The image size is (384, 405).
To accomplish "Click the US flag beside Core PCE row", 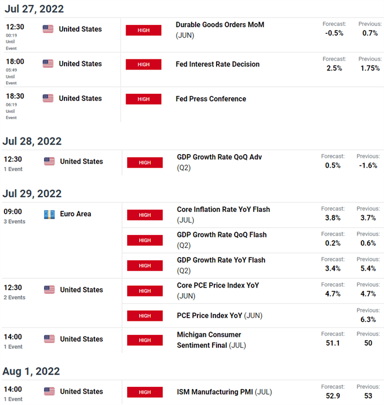I will [49, 290].
